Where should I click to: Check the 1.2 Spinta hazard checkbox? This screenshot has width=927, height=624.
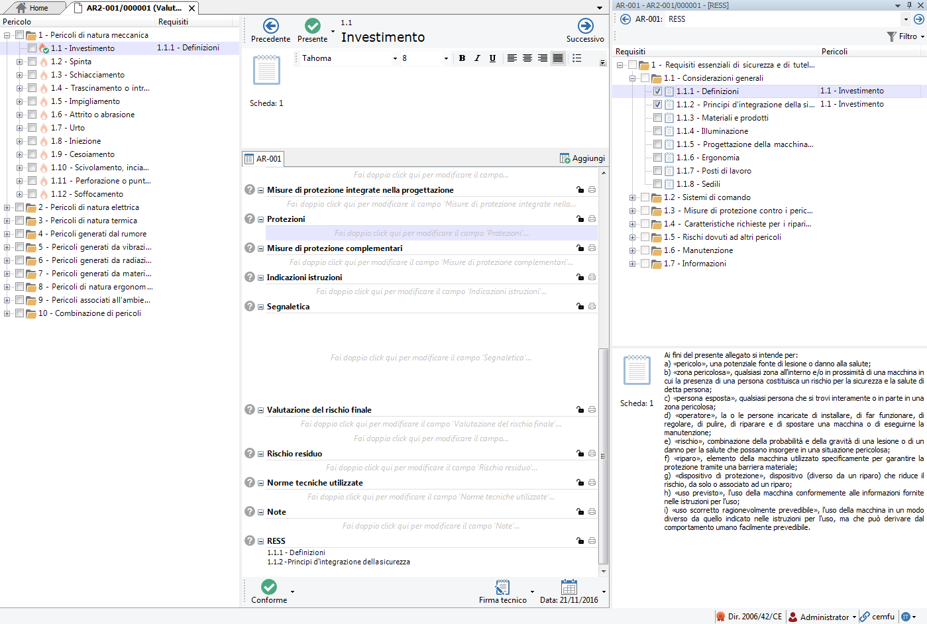[x=32, y=62]
